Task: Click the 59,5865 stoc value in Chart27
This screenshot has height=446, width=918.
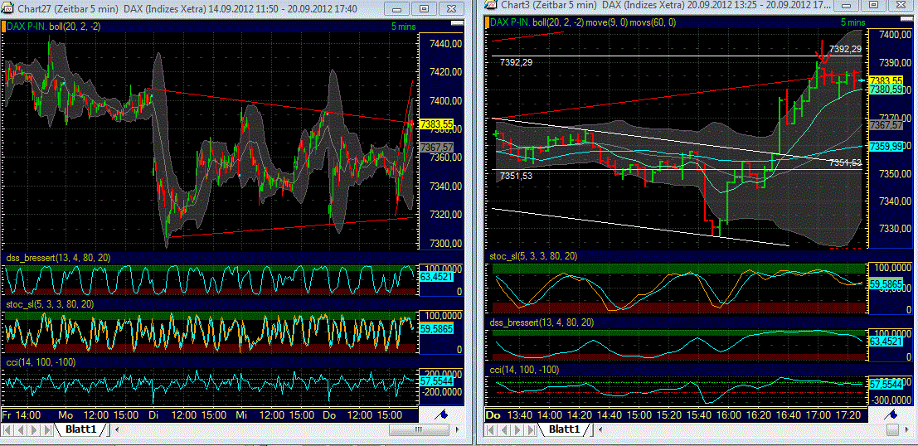Action: point(438,329)
